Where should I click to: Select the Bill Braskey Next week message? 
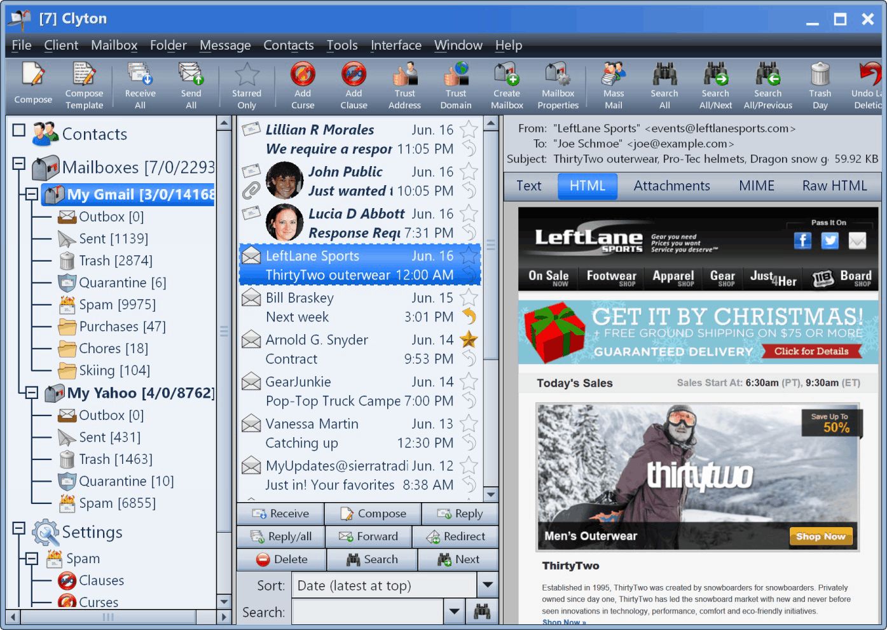point(359,307)
